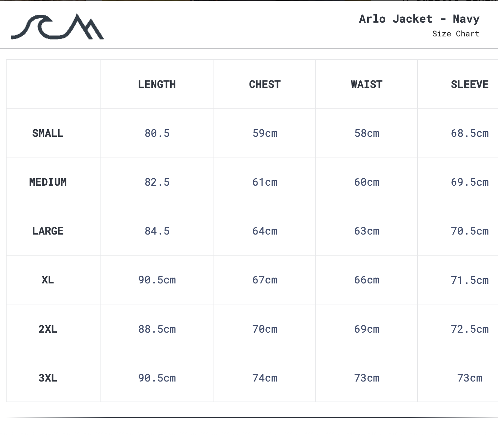The image size is (498, 435).
Task: Open the Arlo Jacket - Navy title
Action: [x=419, y=19]
